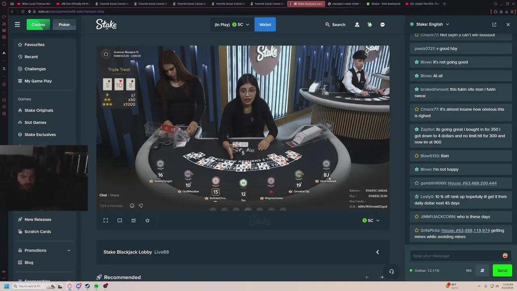Open House bet #63,488,200,444 link
The width and height of the screenshot is (517, 291).
[472, 183]
